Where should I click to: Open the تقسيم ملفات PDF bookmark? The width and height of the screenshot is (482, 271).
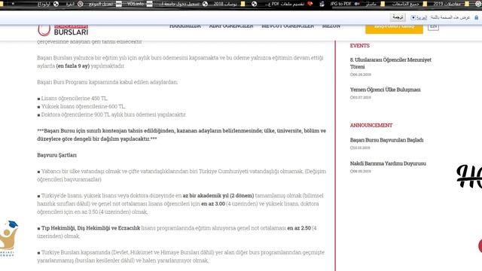pos(288,4)
